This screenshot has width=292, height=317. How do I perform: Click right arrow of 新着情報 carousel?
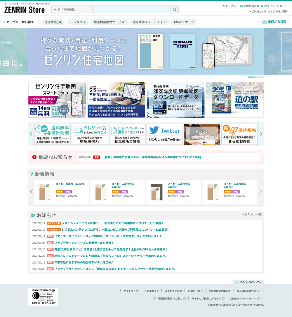pos(261,191)
